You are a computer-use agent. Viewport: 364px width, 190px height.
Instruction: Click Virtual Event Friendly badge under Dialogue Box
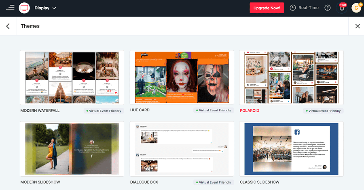point(214,182)
